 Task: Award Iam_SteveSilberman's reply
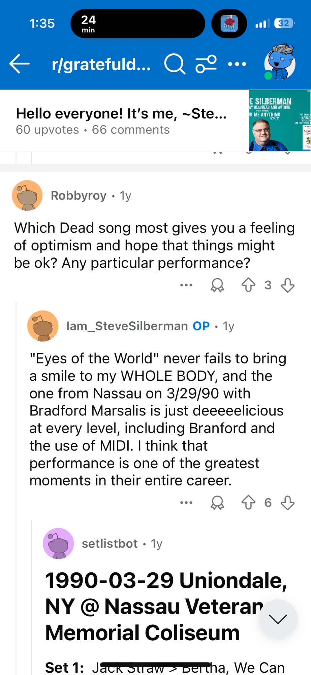click(x=217, y=503)
